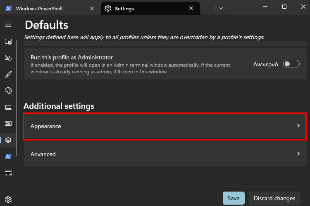Screen dimensions: 310x206
Task: Open the hamburger navigation menu
Action: (8, 25)
